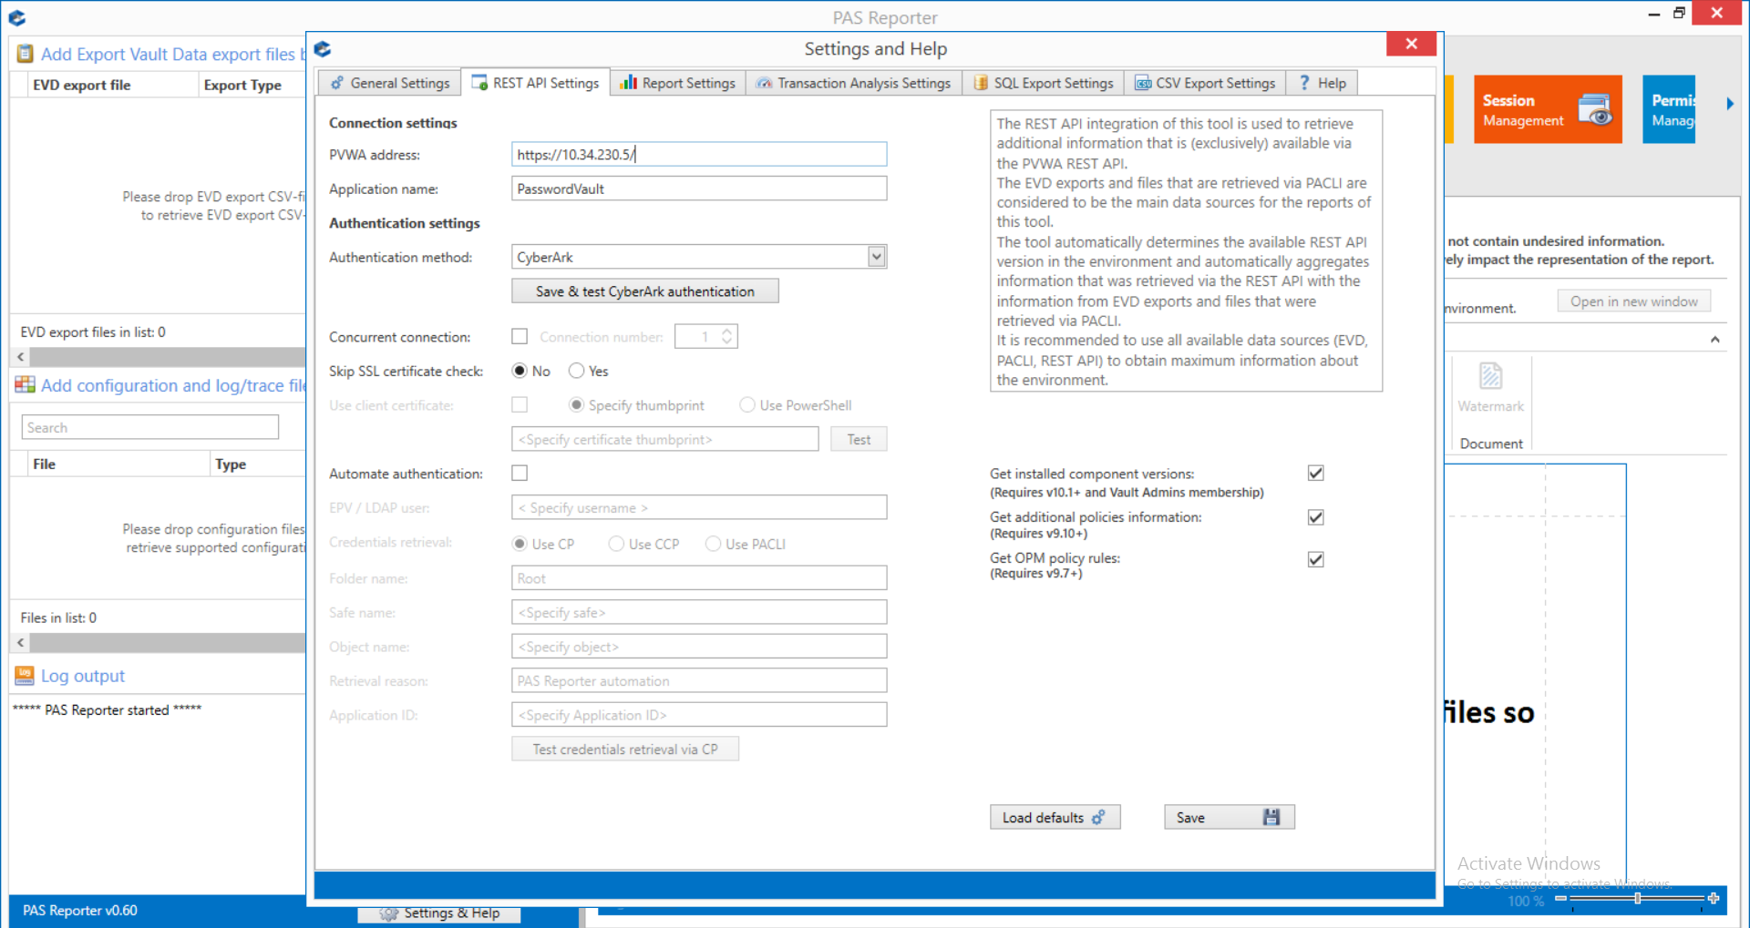Click the Settings & Help gear icon

pyautogui.click(x=389, y=913)
